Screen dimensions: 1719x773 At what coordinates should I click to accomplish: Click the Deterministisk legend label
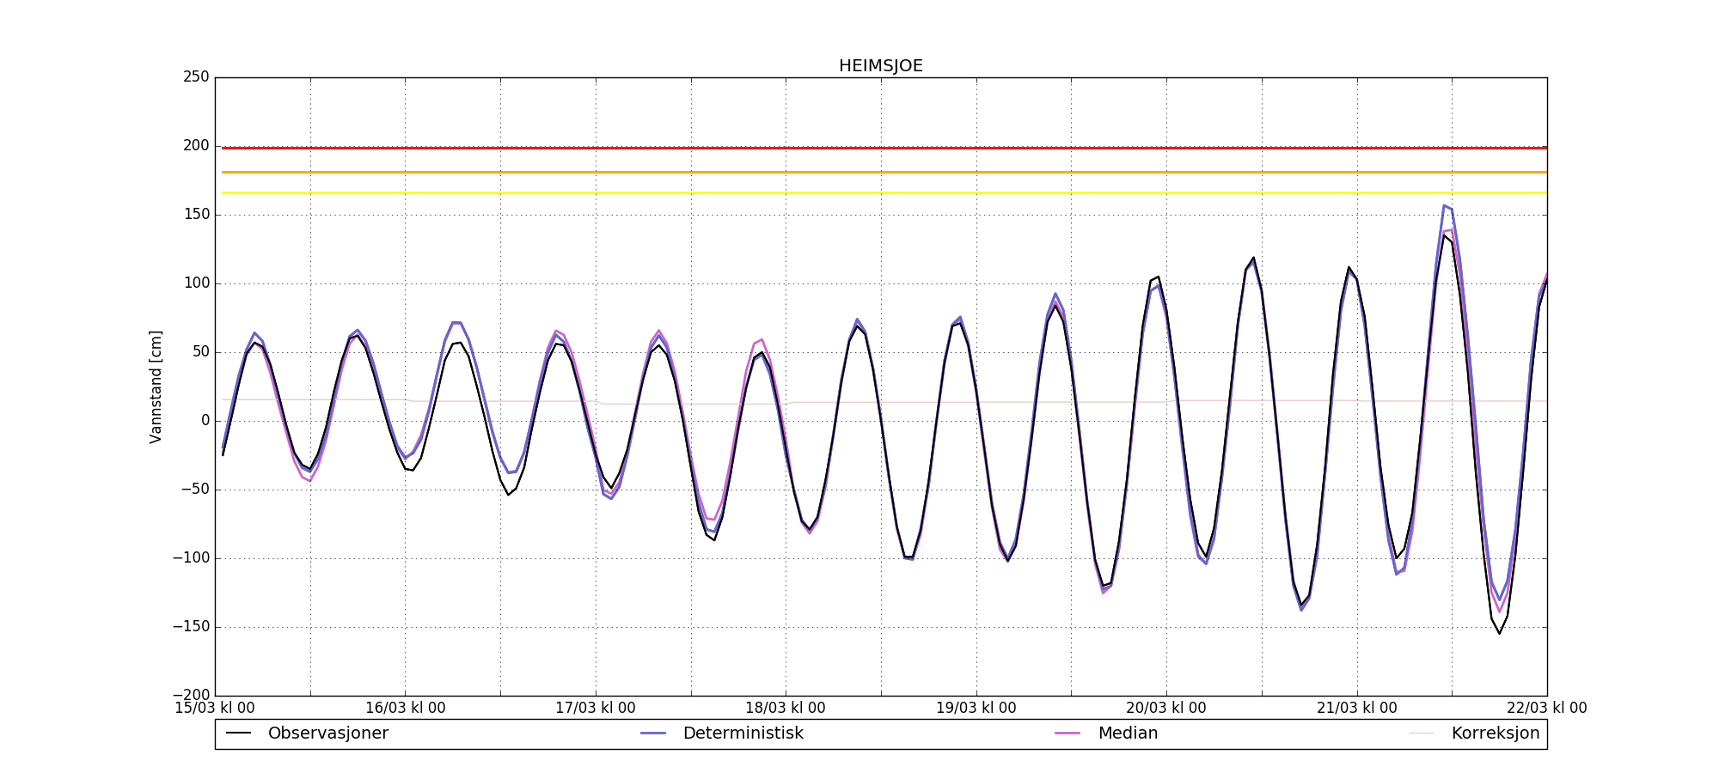(743, 733)
